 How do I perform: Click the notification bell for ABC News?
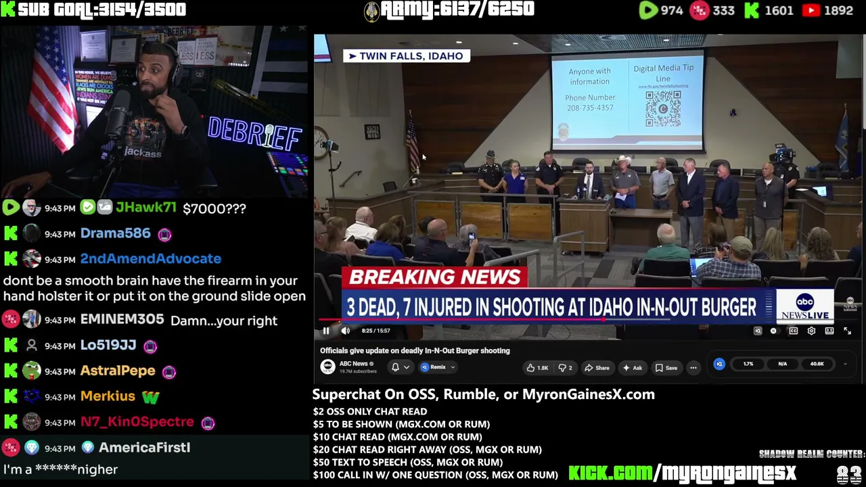point(395,367)
